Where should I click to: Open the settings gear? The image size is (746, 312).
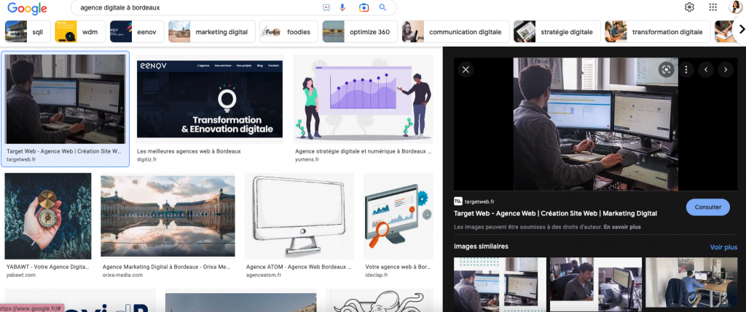coord(689,7)
